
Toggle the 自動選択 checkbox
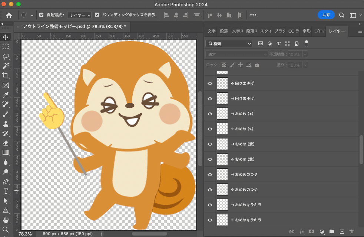tap(41, 15)
